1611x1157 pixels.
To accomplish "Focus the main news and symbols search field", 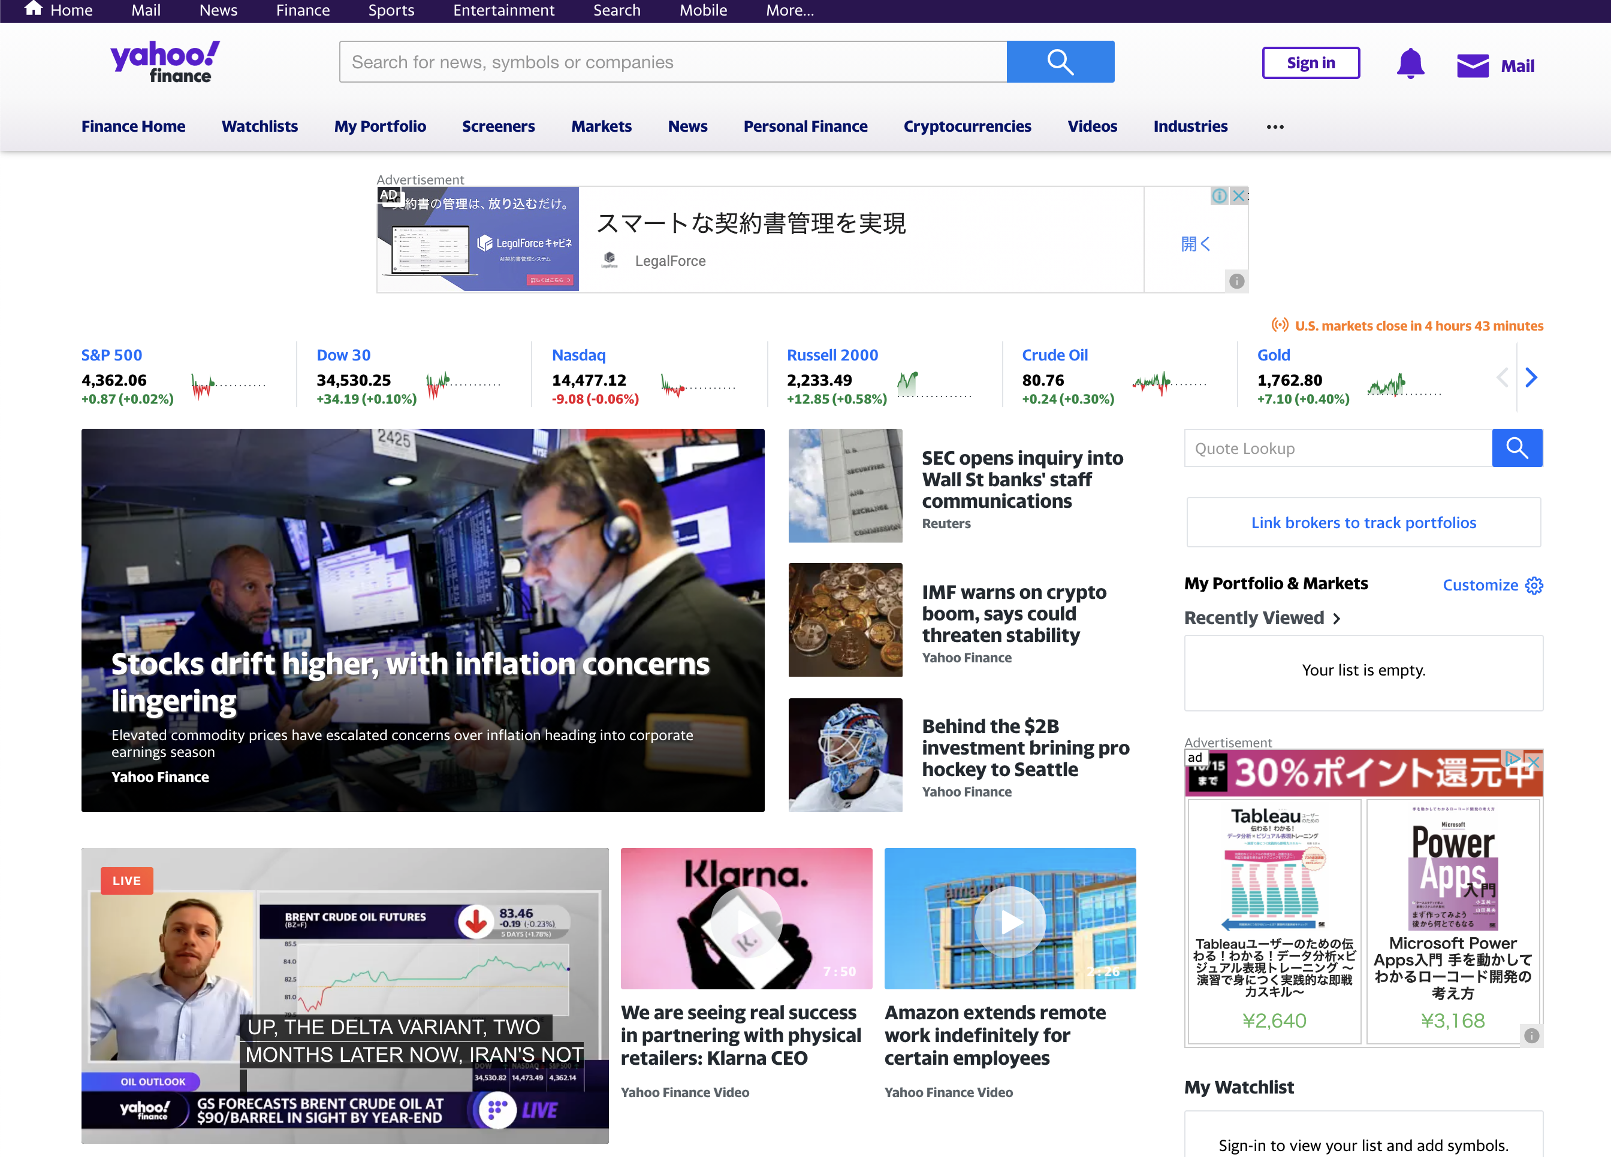I will pos(672,62).
